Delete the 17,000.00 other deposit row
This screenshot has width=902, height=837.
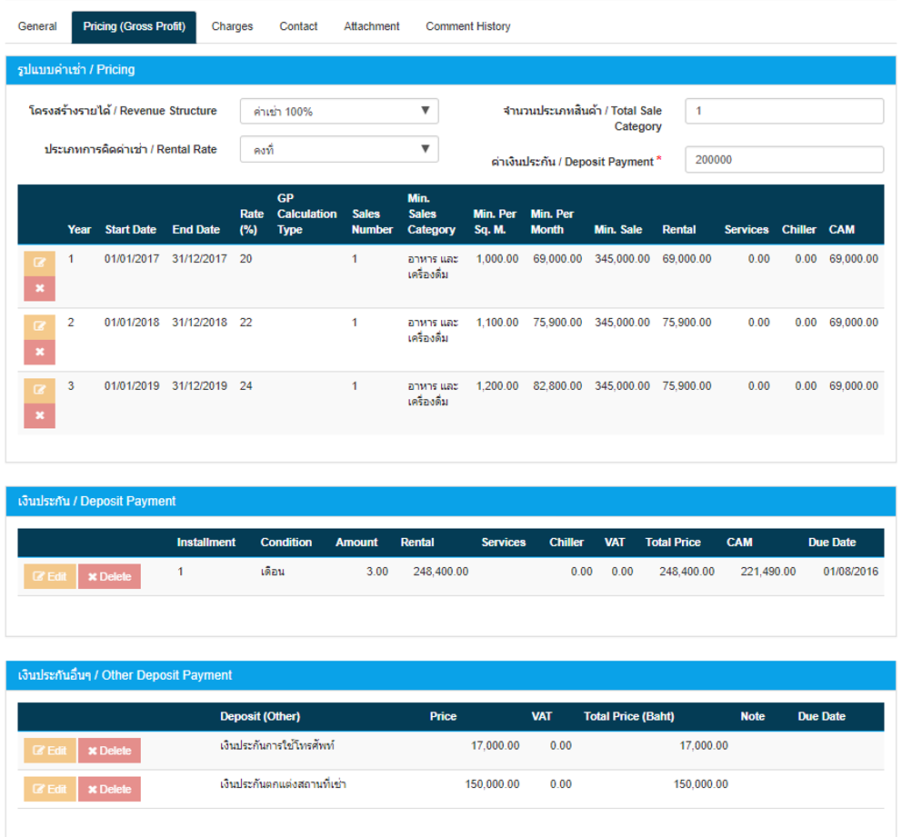(x=109, y=751)
